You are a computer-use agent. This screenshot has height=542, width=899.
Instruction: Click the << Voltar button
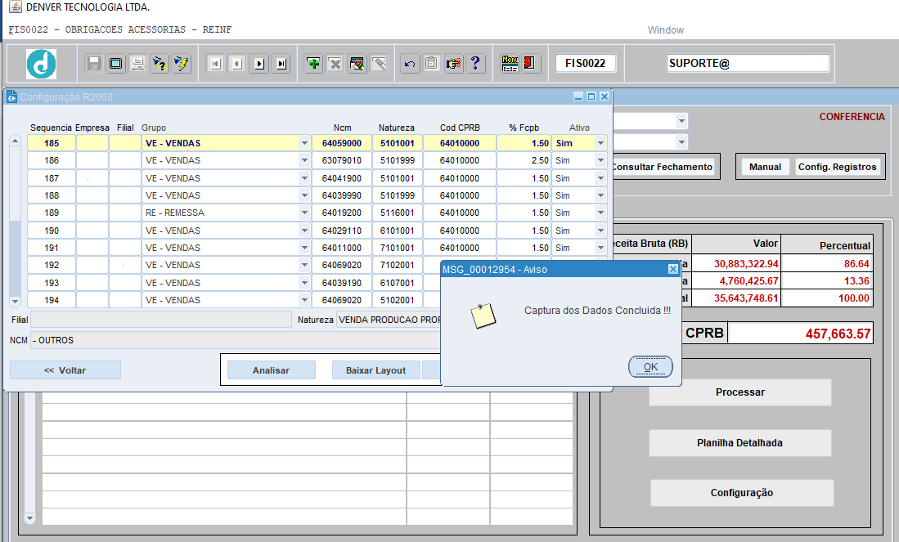click(x=65, y=370)
